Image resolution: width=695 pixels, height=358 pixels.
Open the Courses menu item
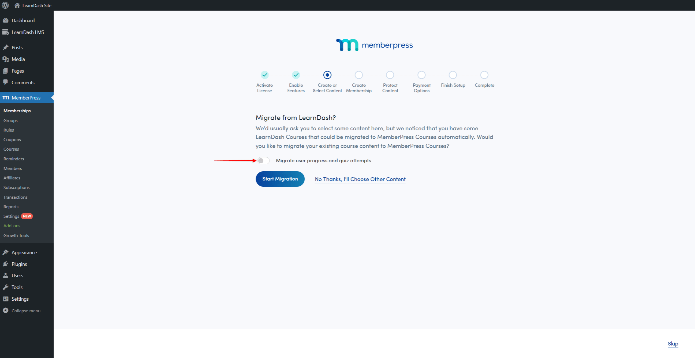pos(11,149)
